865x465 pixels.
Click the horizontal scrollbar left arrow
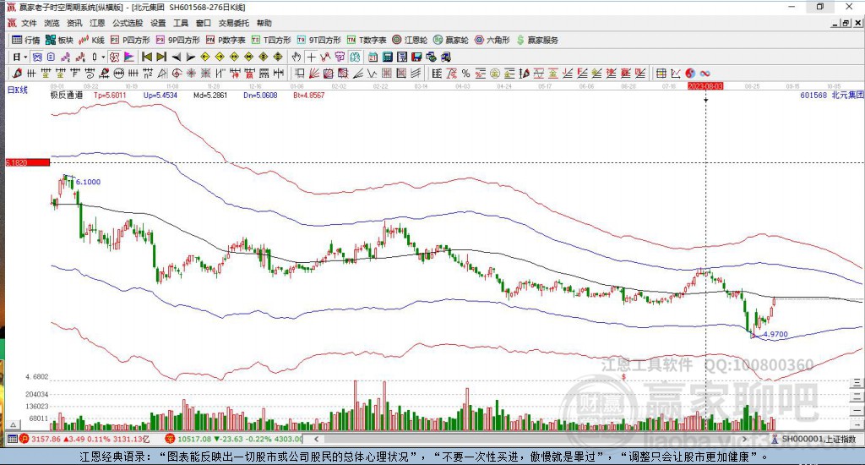tap(316, 439)
